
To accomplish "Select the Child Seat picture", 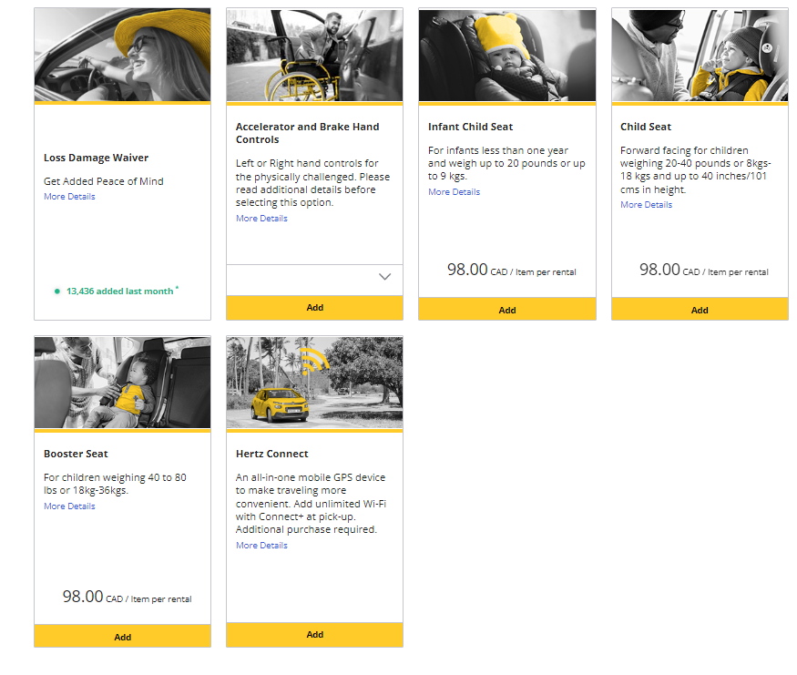I will (700, 56).
